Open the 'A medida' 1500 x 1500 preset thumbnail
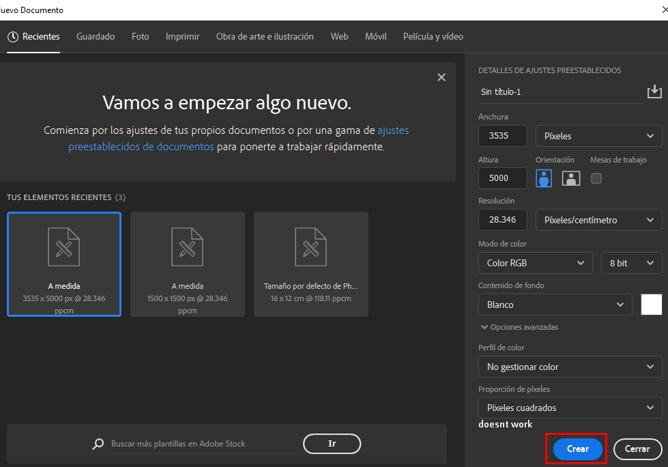 [187, 264]
